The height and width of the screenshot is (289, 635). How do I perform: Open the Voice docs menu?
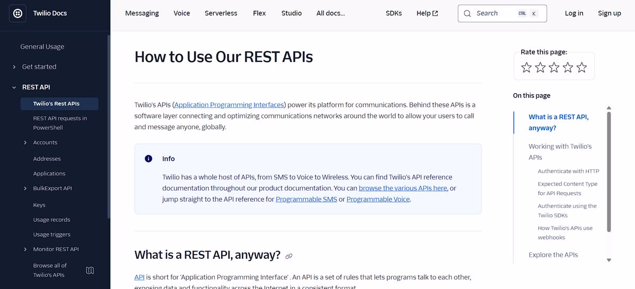pyautogui.click(x=182, y=13)
